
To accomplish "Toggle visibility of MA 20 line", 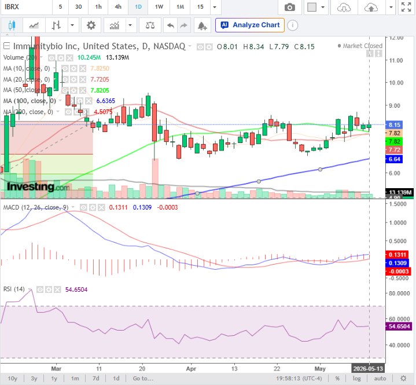I will [65, 79].
